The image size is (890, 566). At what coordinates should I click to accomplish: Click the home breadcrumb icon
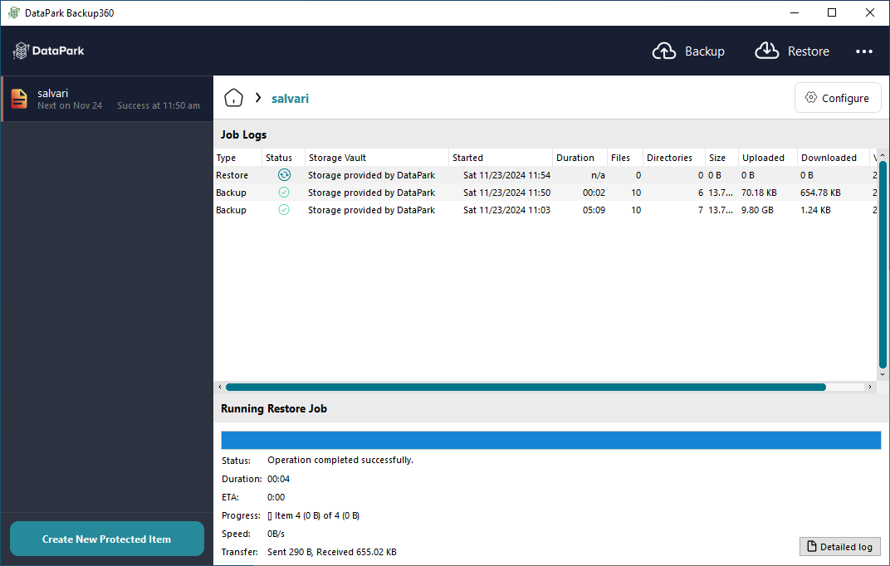point(233,98)
